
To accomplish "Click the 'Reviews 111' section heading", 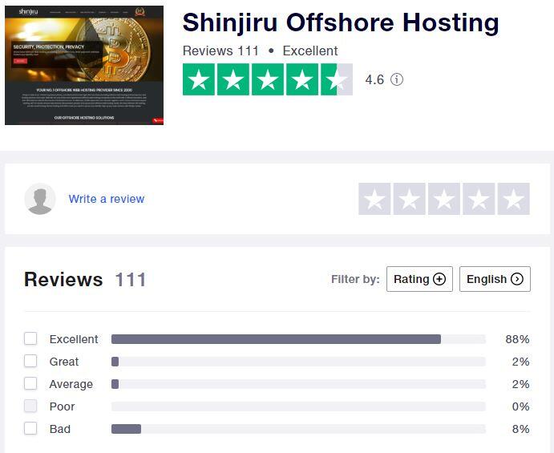I will click(x=85, y=280).
